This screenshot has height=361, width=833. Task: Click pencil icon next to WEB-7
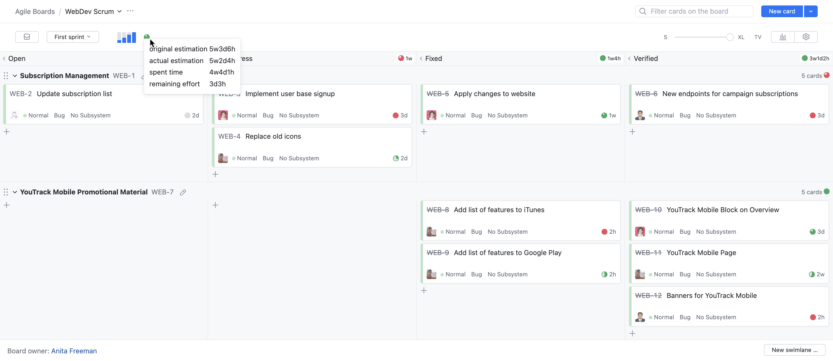point(183,193)
